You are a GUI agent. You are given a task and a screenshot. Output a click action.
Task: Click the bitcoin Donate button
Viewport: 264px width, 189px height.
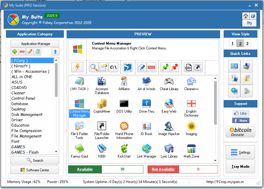click(x=240, y=131)
